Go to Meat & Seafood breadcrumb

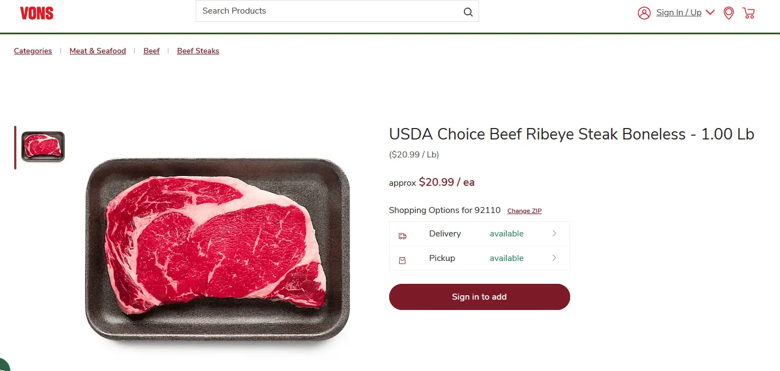(98, 51)
